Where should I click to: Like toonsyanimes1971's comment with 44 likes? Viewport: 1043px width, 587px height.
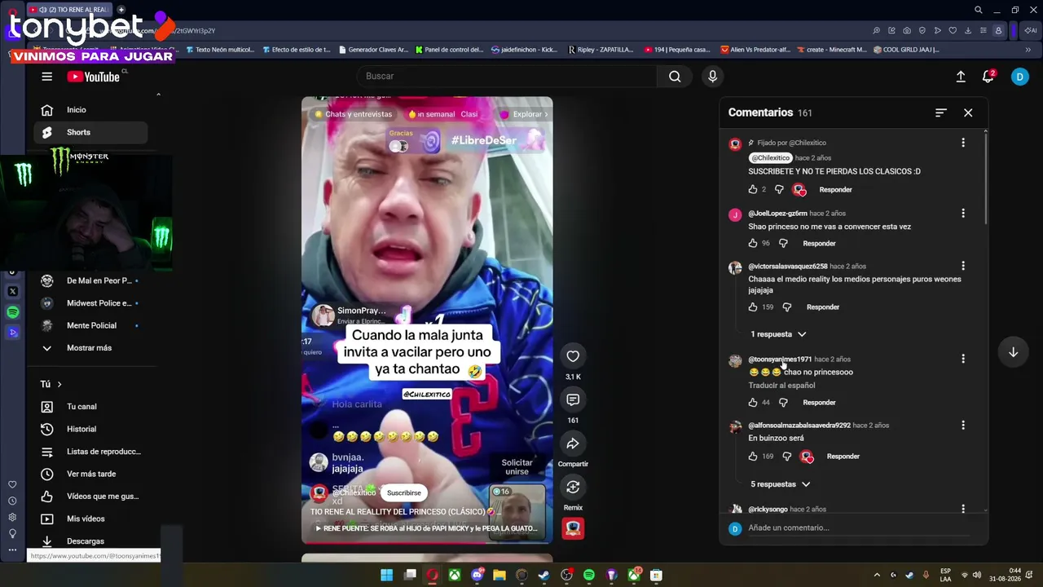pyautogui.click(x=753, y=402)
